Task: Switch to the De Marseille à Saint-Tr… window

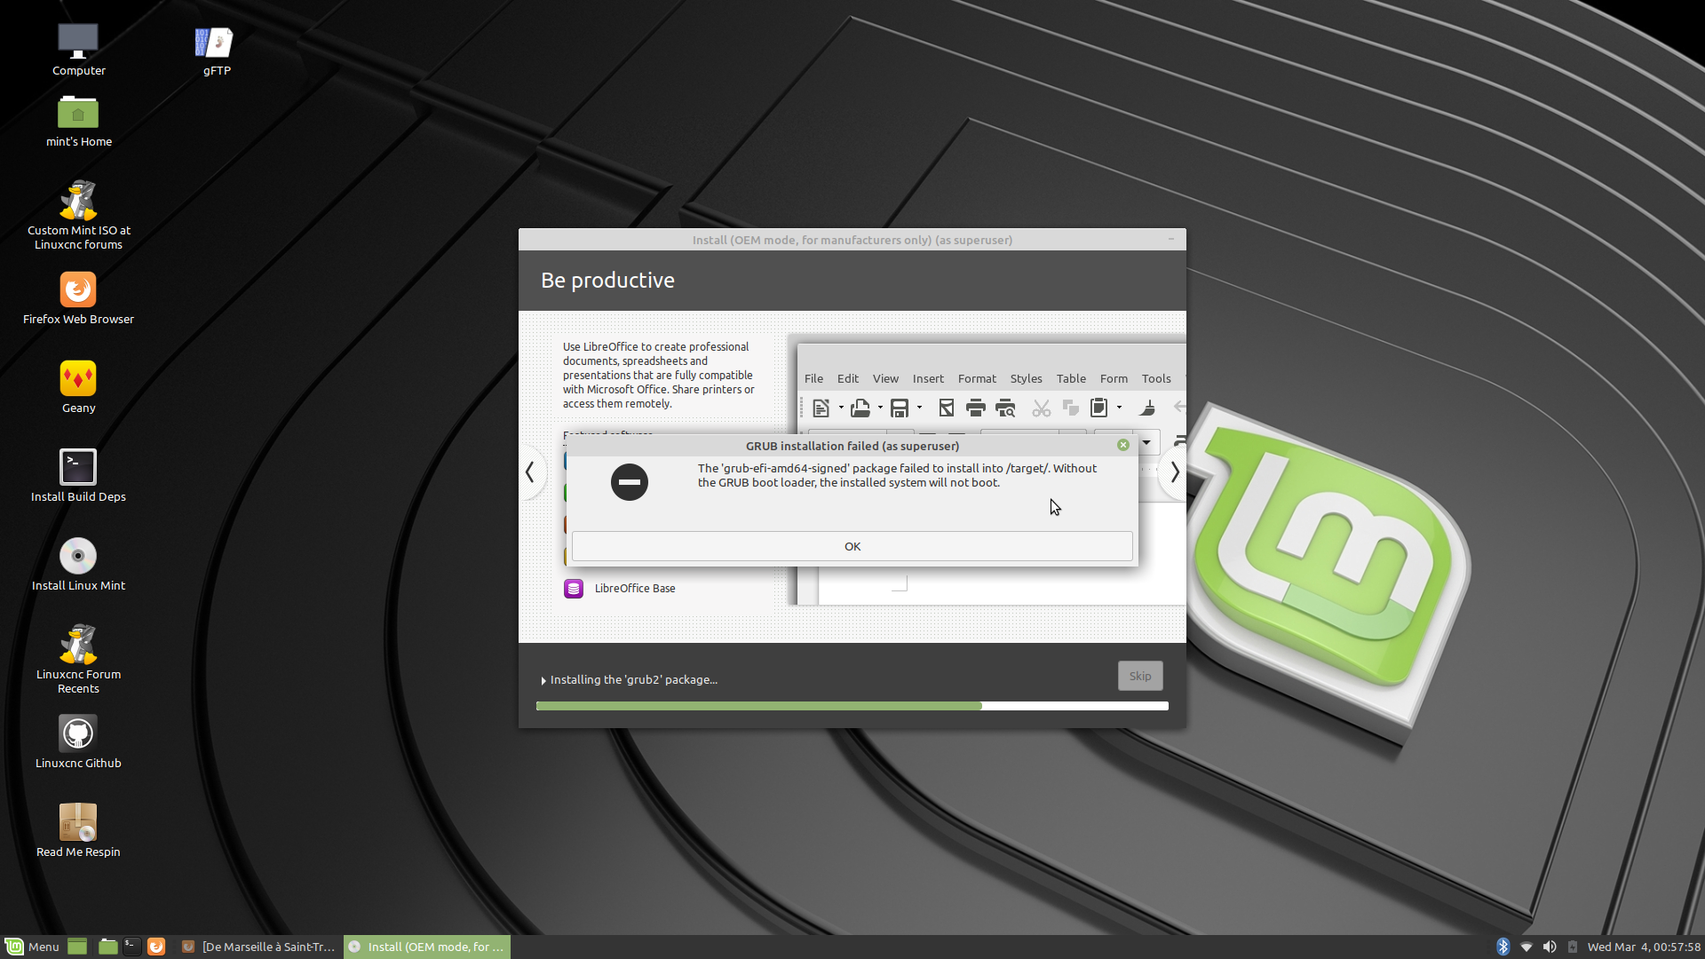Action: pos(258,947)
